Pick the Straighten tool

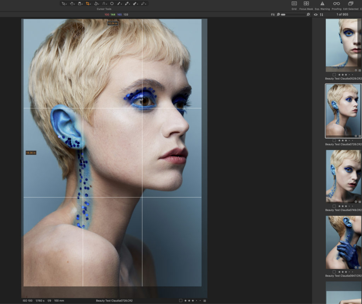click(x=105, y=4)
